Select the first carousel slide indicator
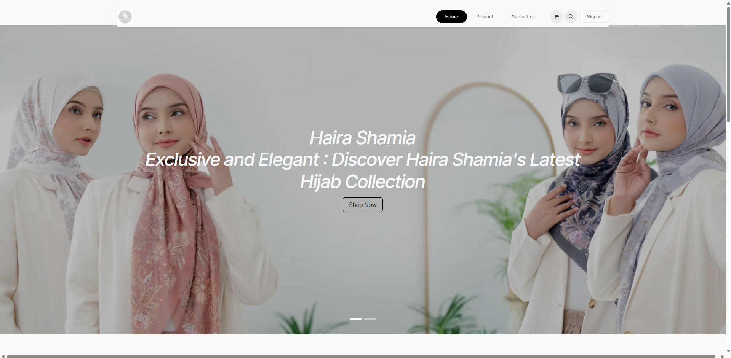 click(x=356, y=319)
